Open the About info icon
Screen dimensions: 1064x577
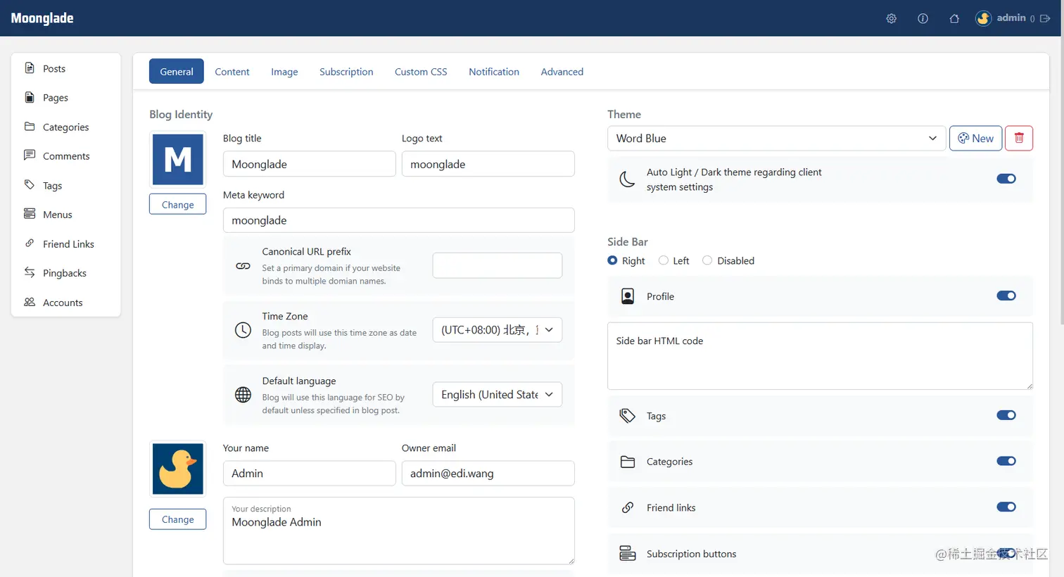click(x=923, y=18)
